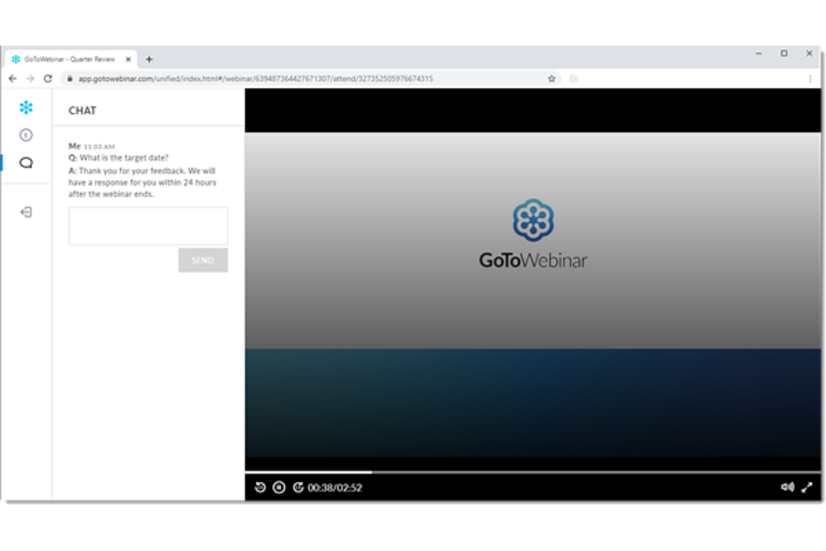Skip forward with the forward-arrow icon
Image resolution: width=826 pixels, height=551 pixels.
298,487
